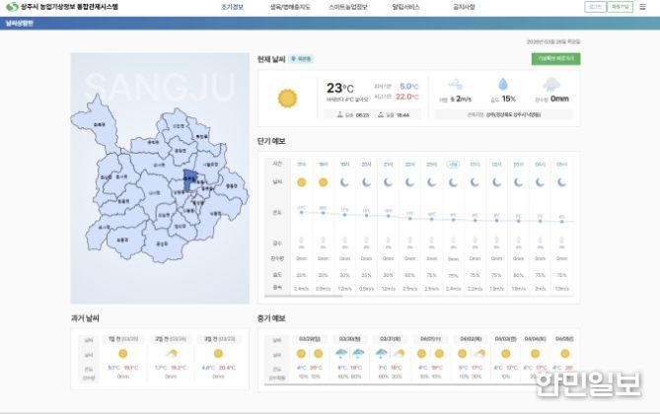This screenshot has width=660, height=414.
Task: Click the 로그인 button in header
Action: (x=594, y=7)
